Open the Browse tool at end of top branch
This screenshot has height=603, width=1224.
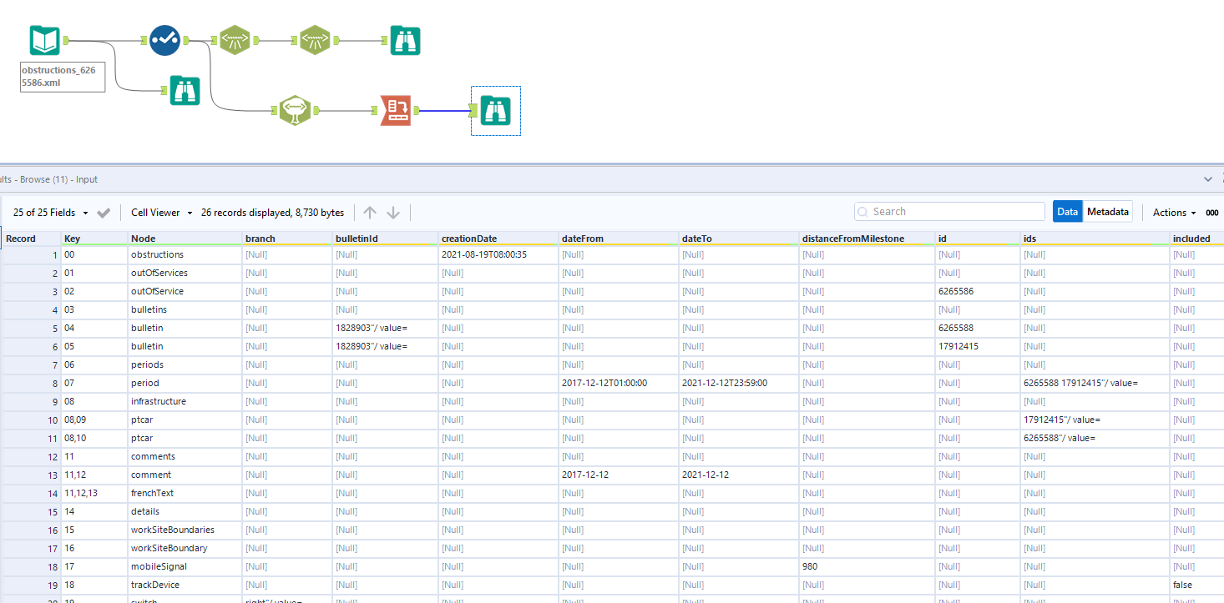[x=405, y=39]
